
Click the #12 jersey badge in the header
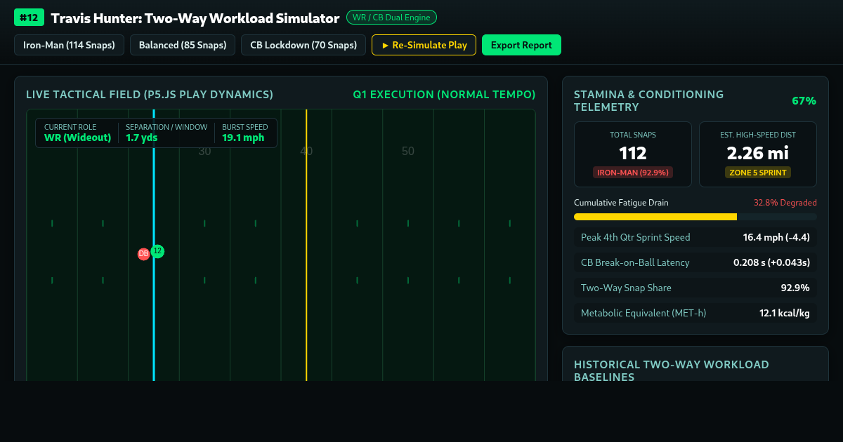click(x=30, y=18)
